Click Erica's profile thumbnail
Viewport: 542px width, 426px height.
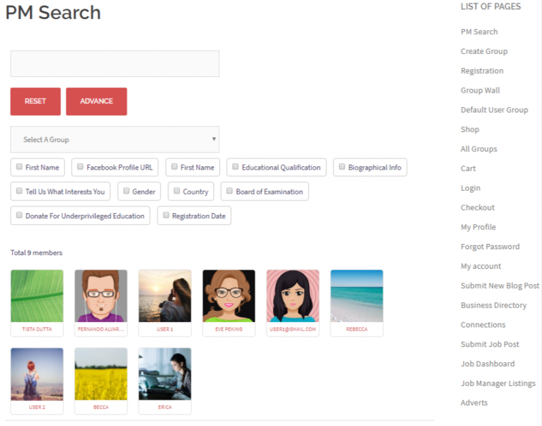[164, 375]
